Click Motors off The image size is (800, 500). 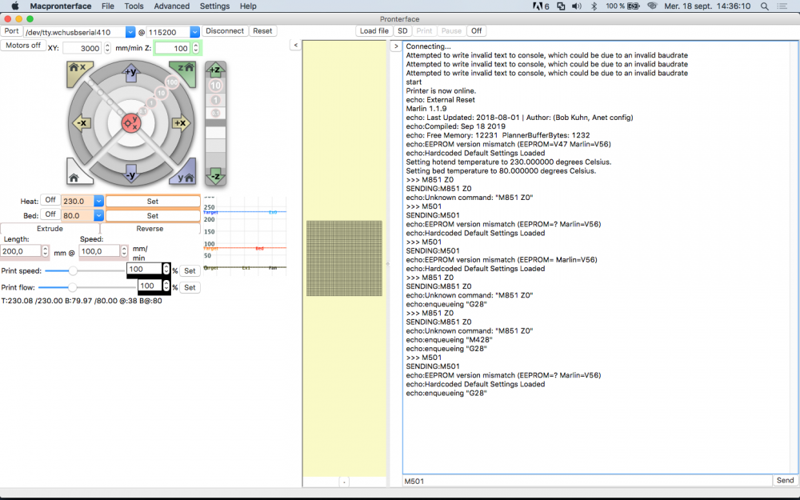point(23,46)
